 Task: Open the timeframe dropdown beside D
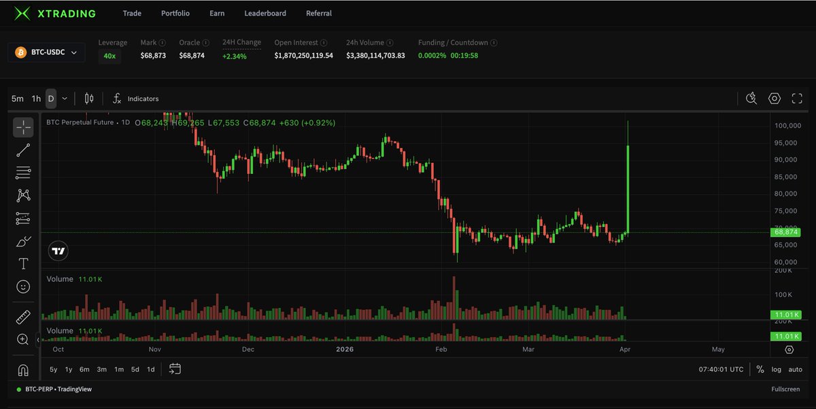(65, 98)
